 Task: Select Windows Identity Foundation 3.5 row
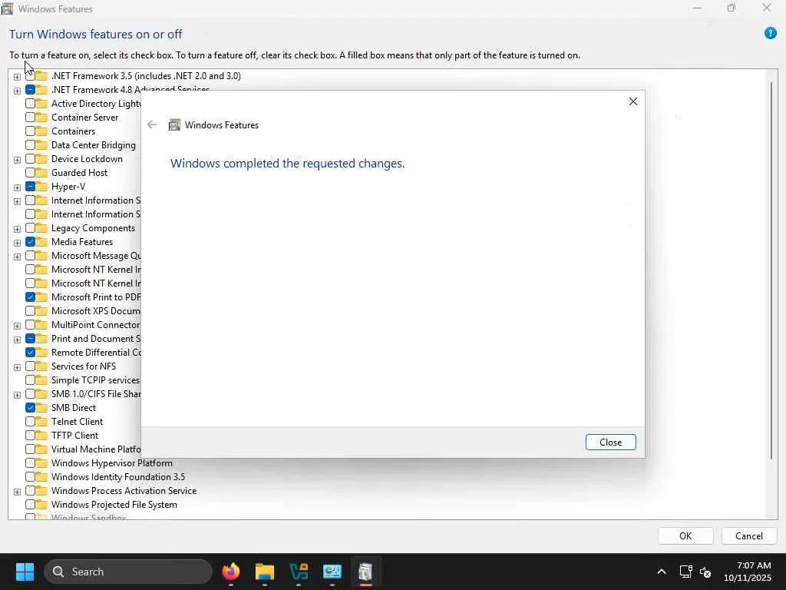117,477
